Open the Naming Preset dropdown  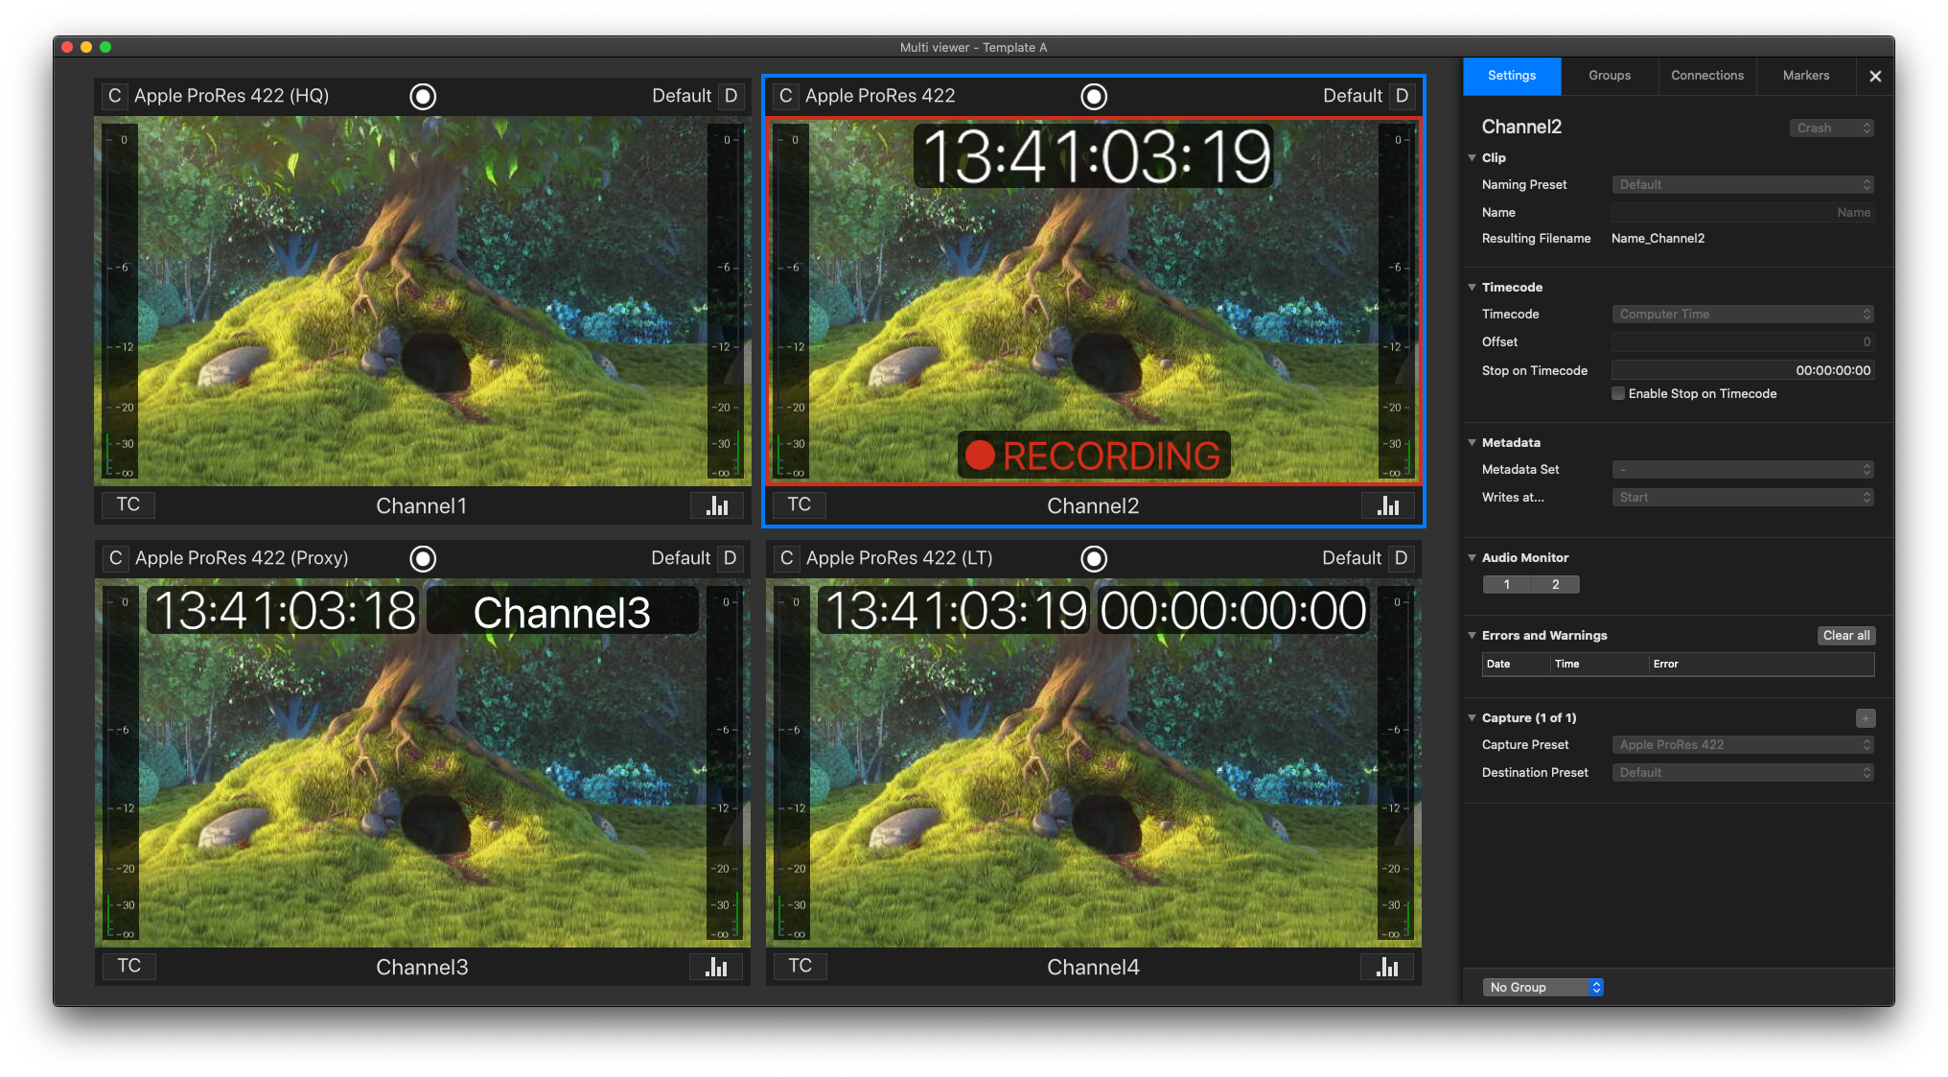tap(1743, 184)
